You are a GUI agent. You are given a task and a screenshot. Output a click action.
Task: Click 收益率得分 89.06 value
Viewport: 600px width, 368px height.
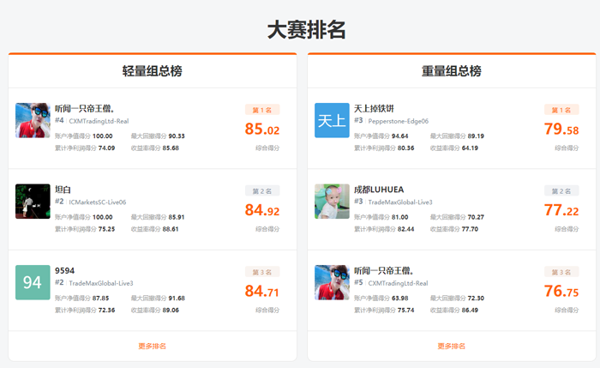pyautogui.click(x=171, y=311)
